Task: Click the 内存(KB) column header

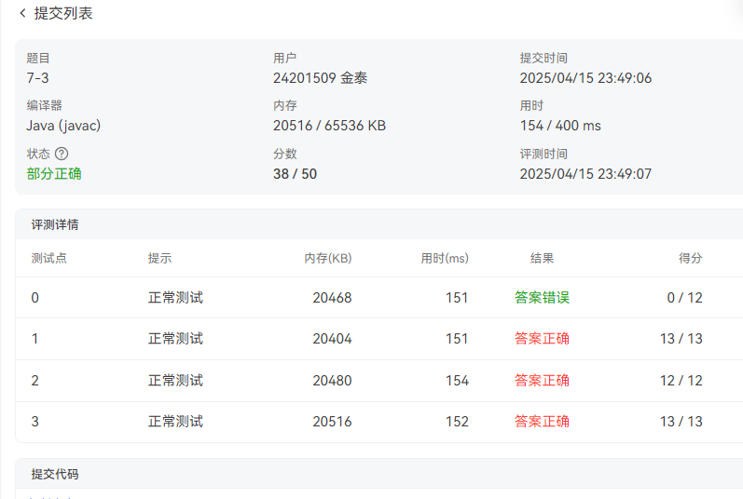Action: coord(328,258)
